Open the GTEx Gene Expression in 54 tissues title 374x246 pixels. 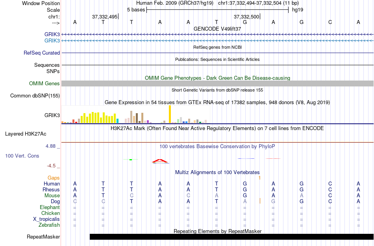(x=217, y=103)
